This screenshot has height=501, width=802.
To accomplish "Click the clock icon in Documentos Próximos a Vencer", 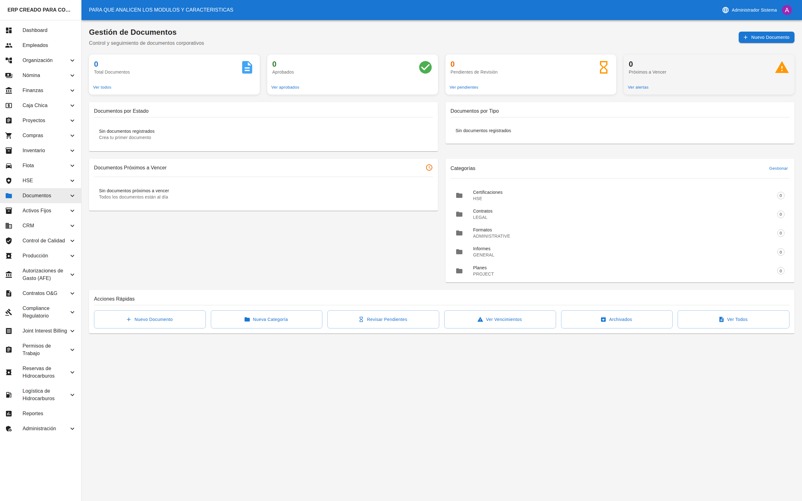I will 429,167.
